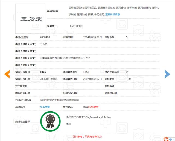This screenshot has height=141, width=175.
Task: Click the green registered ribbon status icon
Action: 50,121
